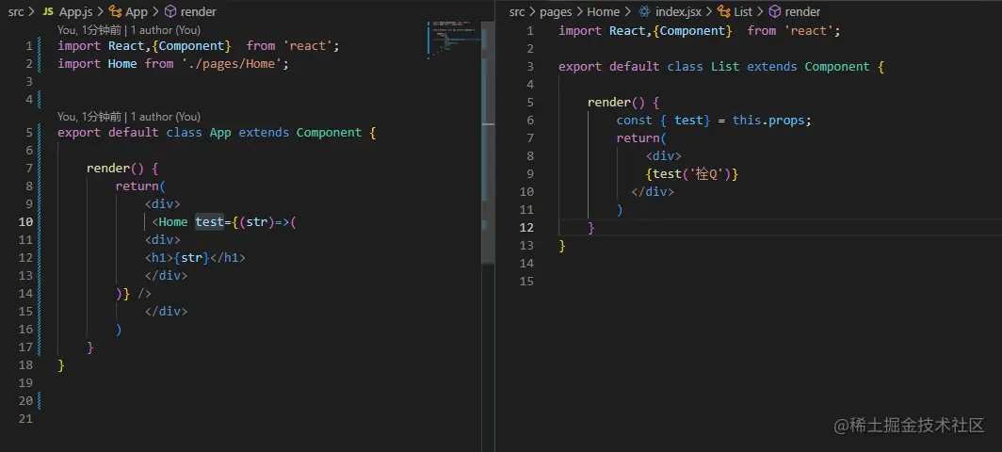Open the index.jsx file breadcrumb
Image resolution: width=1002 pixels, height=452 pixels.
(678, 11)
